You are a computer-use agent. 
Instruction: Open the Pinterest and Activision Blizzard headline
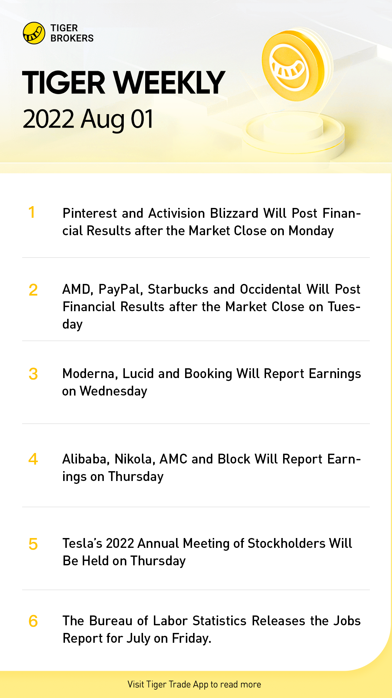[211, 222]
